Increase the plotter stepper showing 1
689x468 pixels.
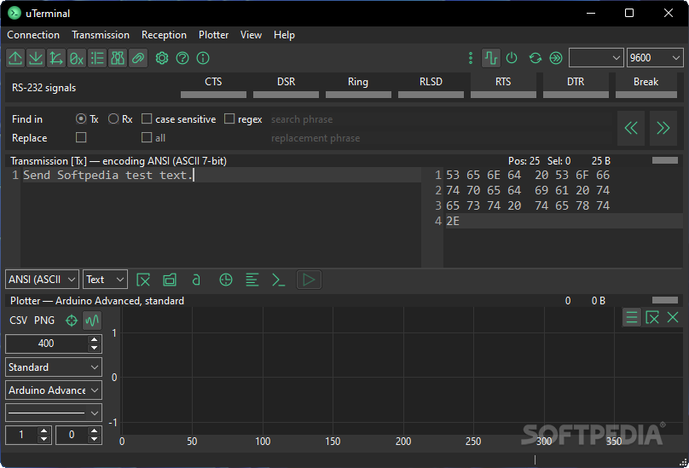[x=43, y=430]
